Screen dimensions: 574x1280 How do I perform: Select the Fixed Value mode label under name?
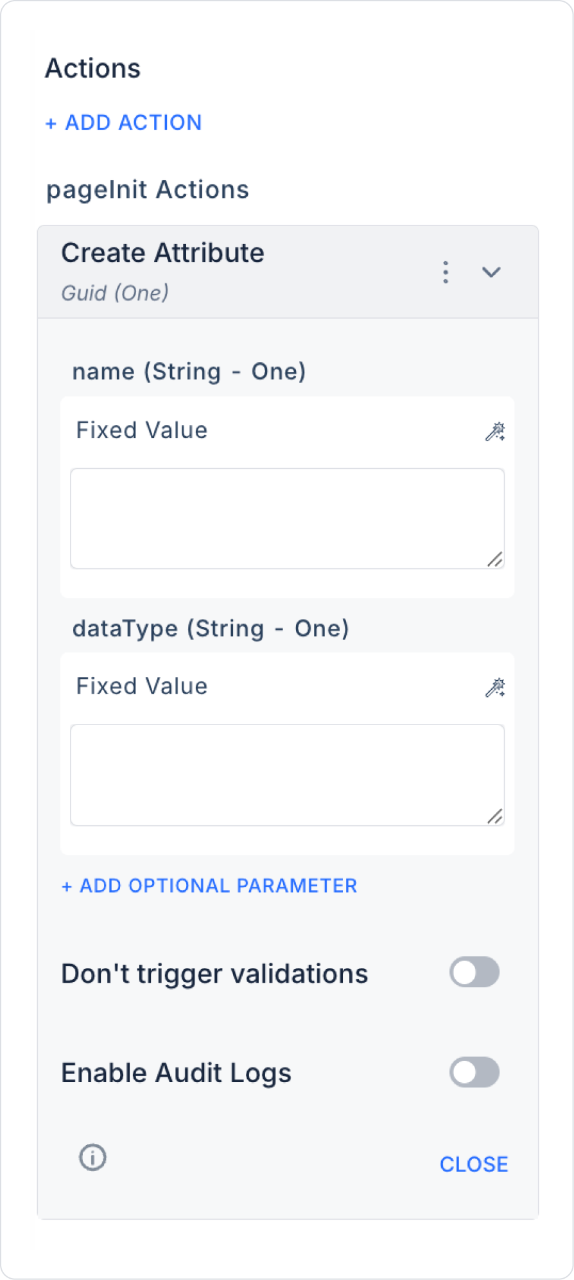[142, 430]
